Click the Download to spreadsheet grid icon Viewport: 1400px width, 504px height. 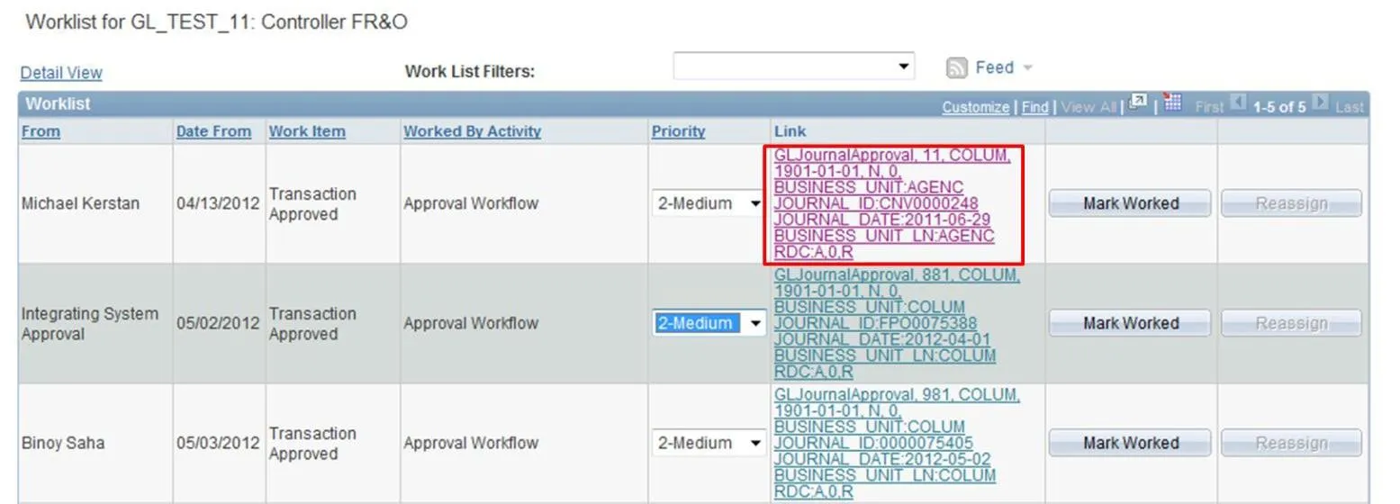click(x=1172, y=102)
